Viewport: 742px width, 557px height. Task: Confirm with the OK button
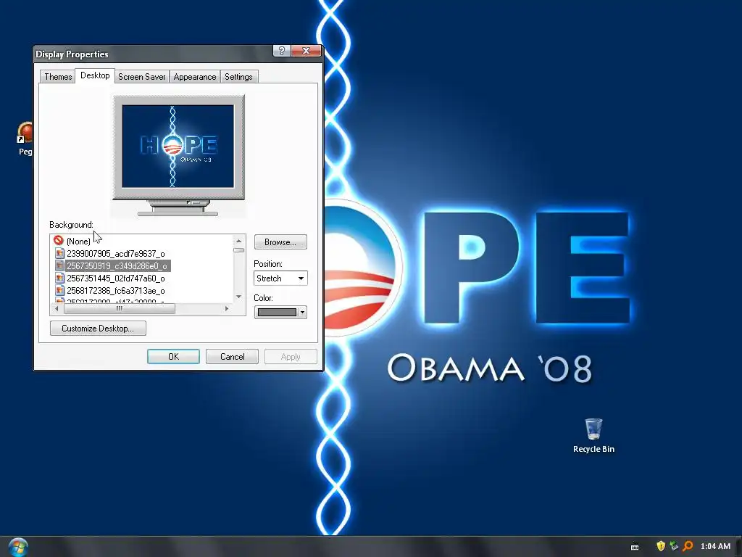pos(173,357)
